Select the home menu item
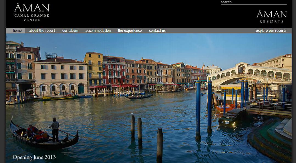This screenshot has width=296, height=163. click(17, 30)
